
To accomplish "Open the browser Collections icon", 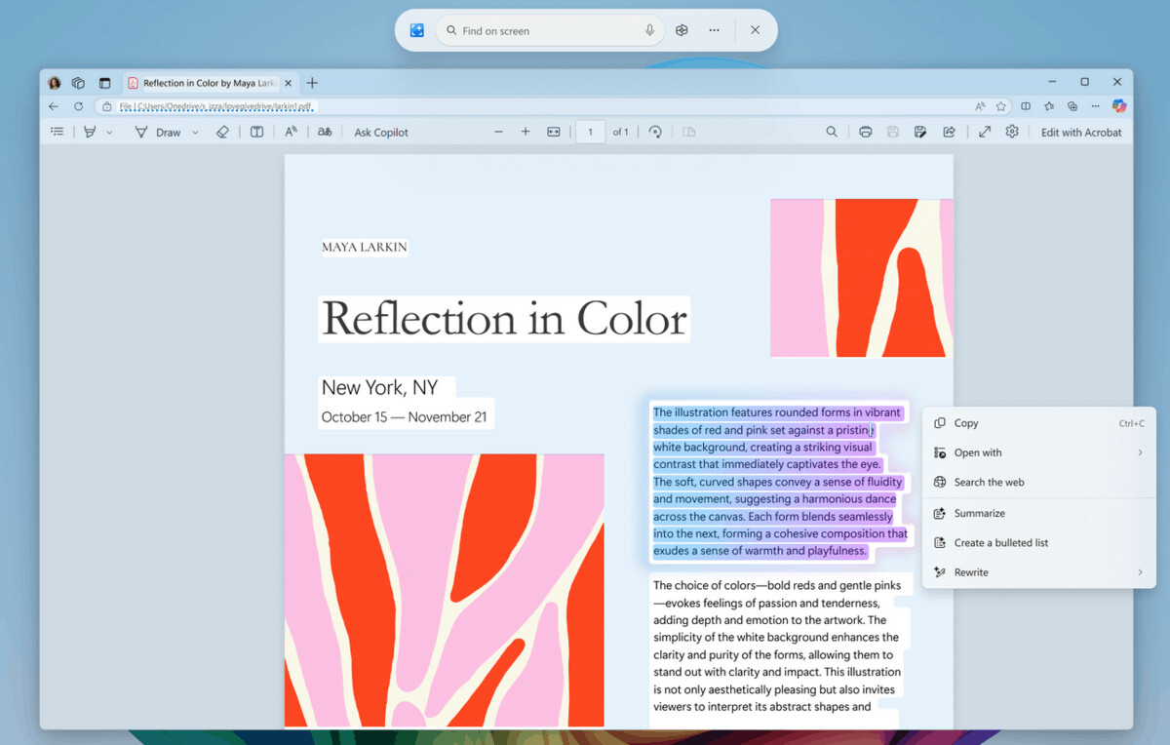I will click(1072, 106).
